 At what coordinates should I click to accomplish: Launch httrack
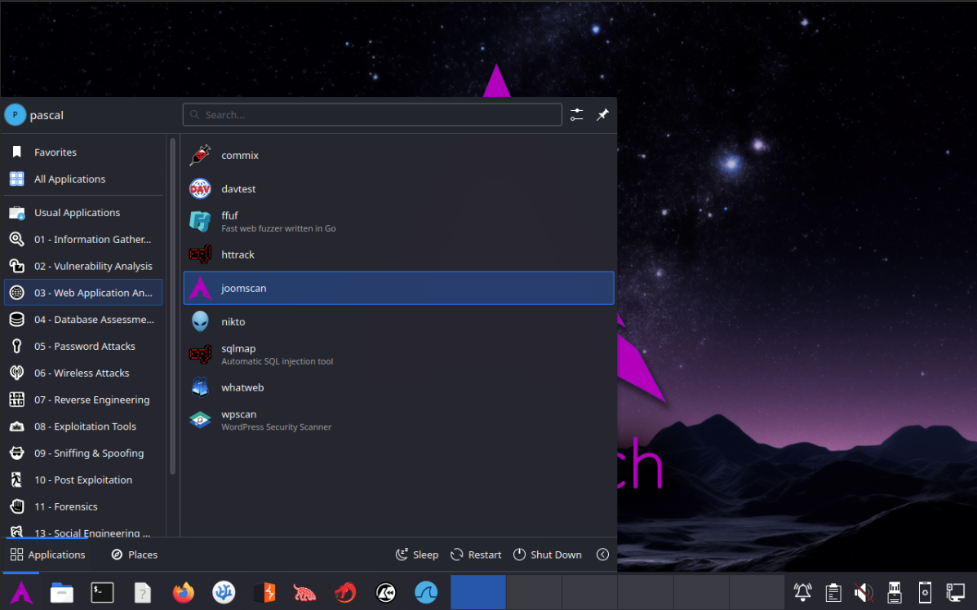pyautogui.click(x=399, y=254)
